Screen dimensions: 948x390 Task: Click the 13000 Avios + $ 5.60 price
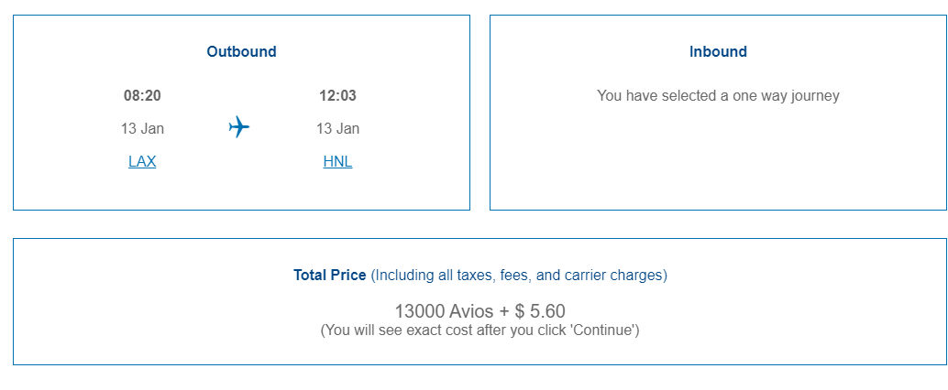point(480,311)
